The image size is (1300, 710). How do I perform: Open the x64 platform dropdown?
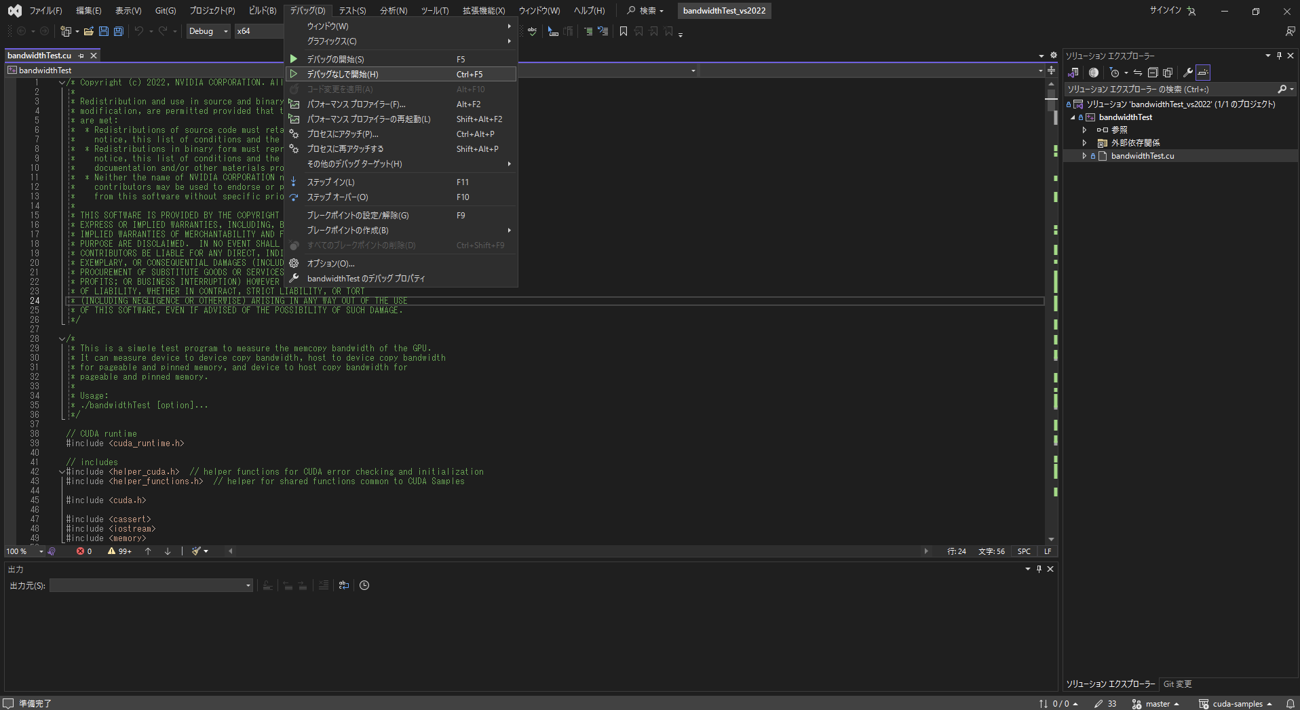coord(259,31)
